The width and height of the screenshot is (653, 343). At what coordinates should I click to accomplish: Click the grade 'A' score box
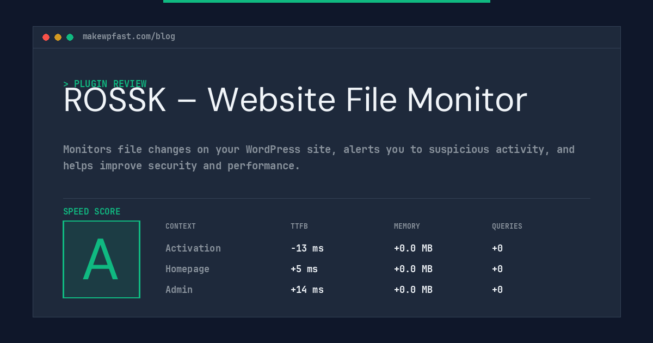pyautogui.click(x=101, y=259)
